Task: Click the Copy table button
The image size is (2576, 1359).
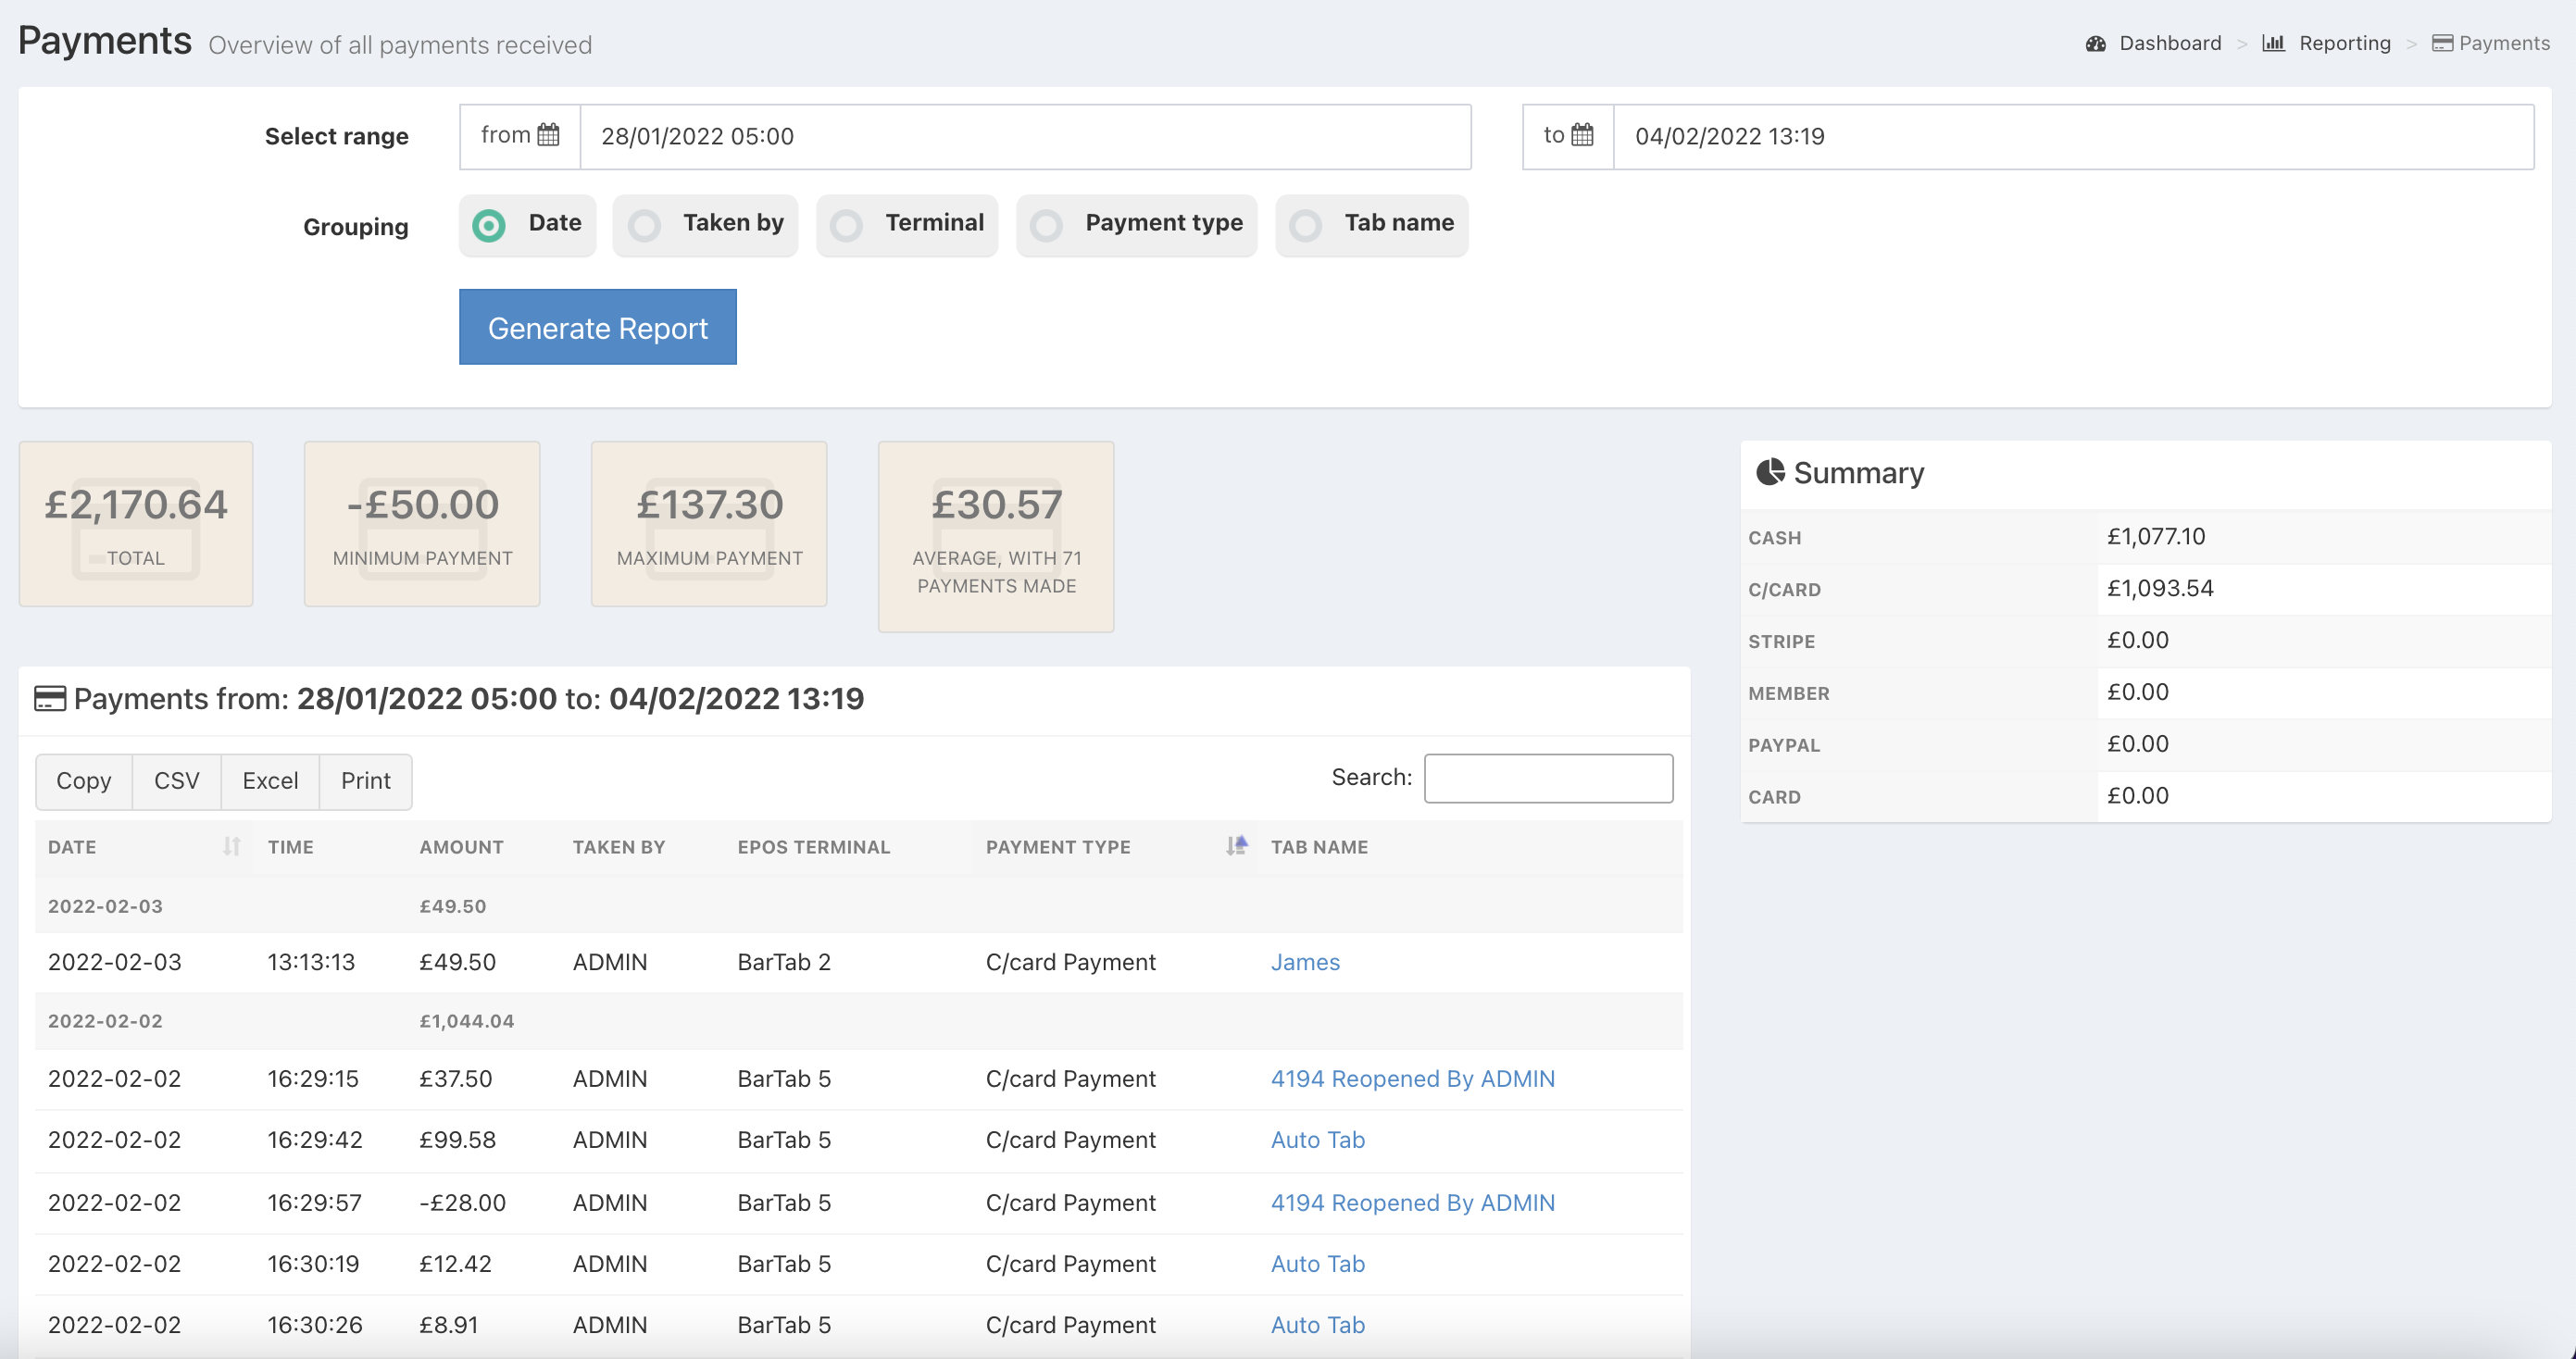Action: 83,781
